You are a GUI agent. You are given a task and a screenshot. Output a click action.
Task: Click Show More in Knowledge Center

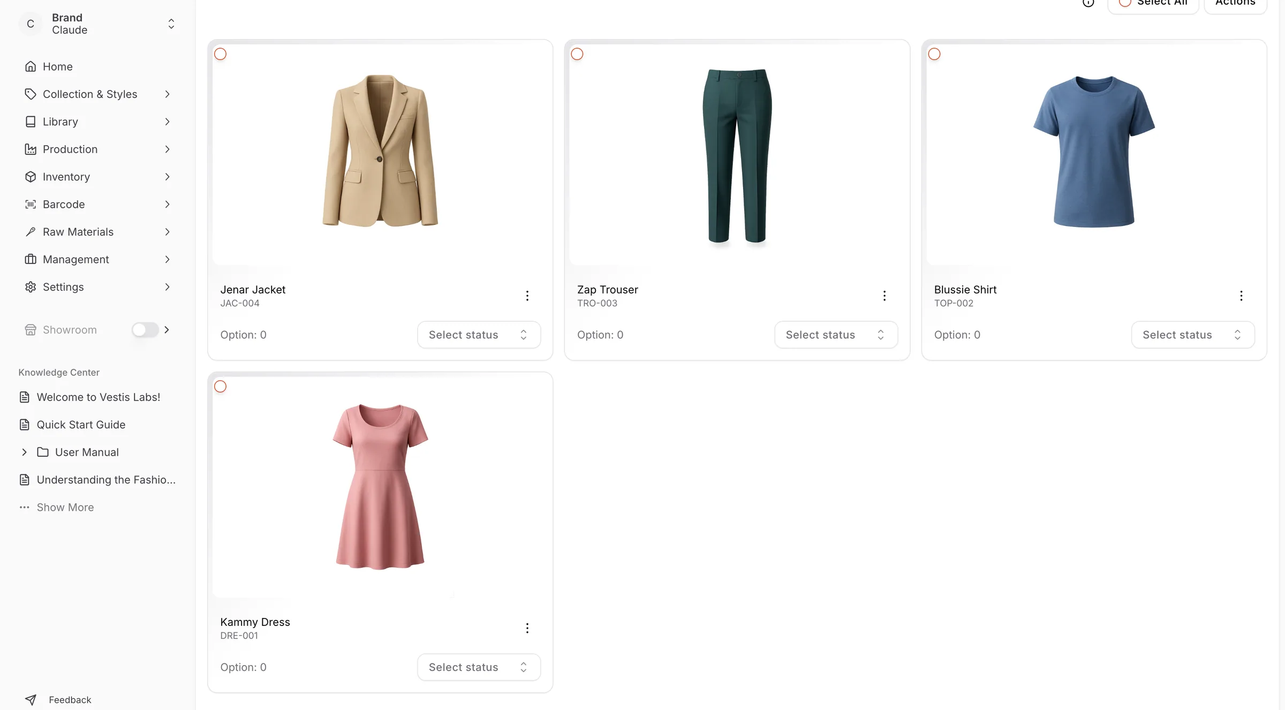(65, 508)
